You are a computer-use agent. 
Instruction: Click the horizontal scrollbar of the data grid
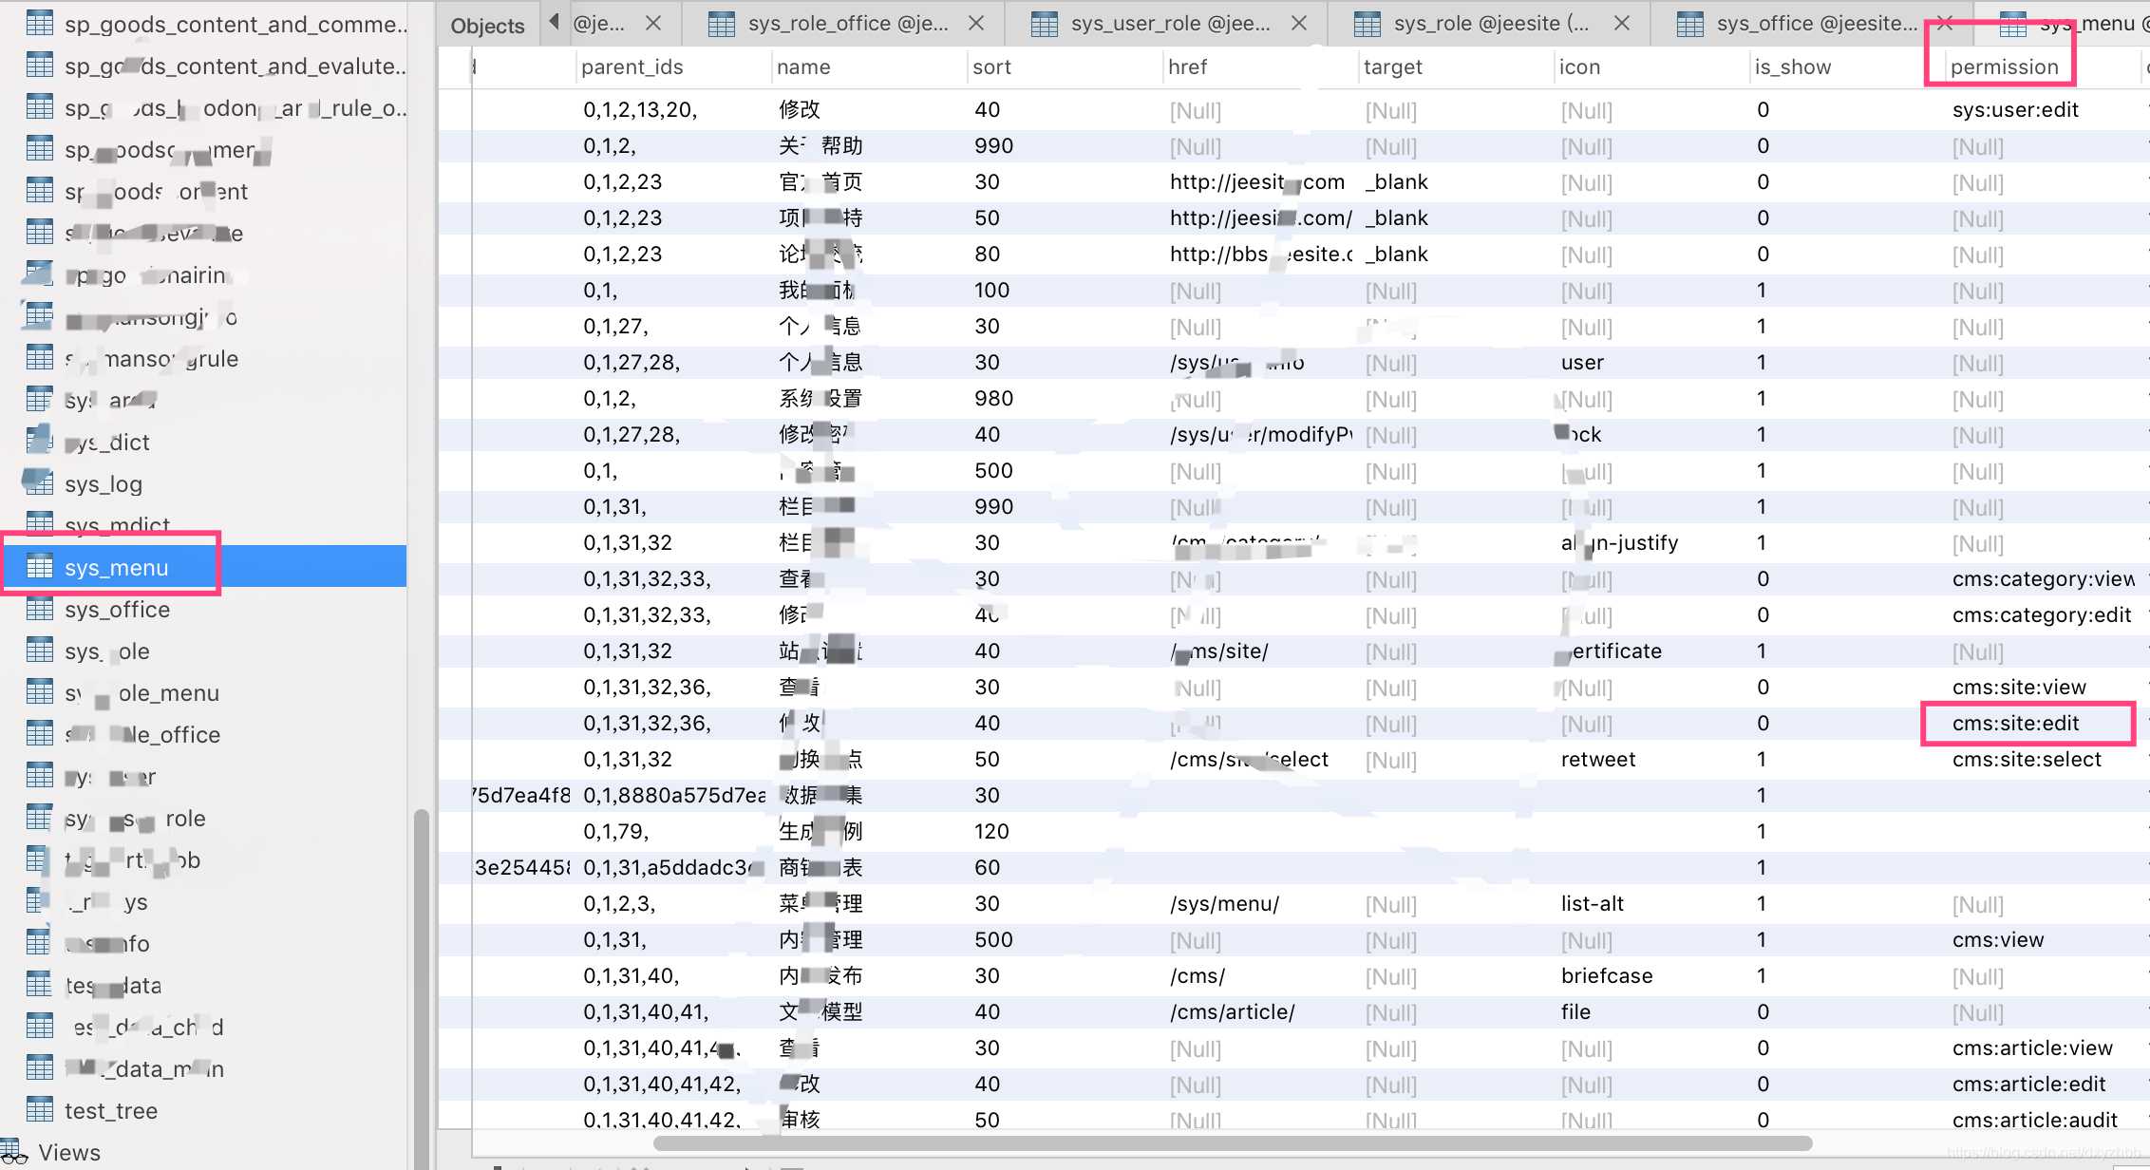[1233, 1142]
